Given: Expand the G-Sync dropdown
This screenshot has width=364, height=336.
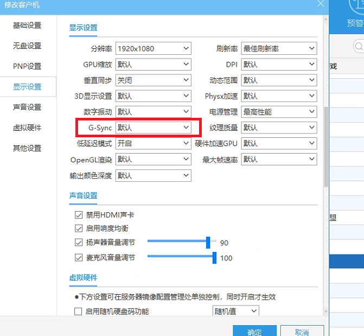Looking at the screenshot, I should (153, 128).
